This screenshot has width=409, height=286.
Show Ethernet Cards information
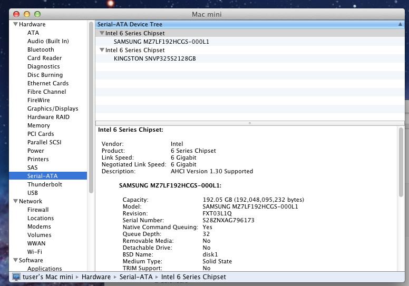coord(48,83)
